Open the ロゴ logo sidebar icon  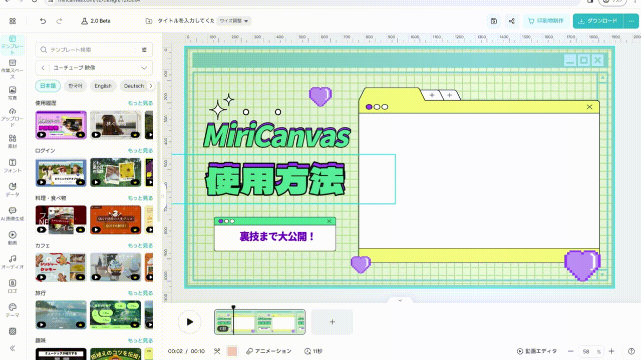[13, 286]
